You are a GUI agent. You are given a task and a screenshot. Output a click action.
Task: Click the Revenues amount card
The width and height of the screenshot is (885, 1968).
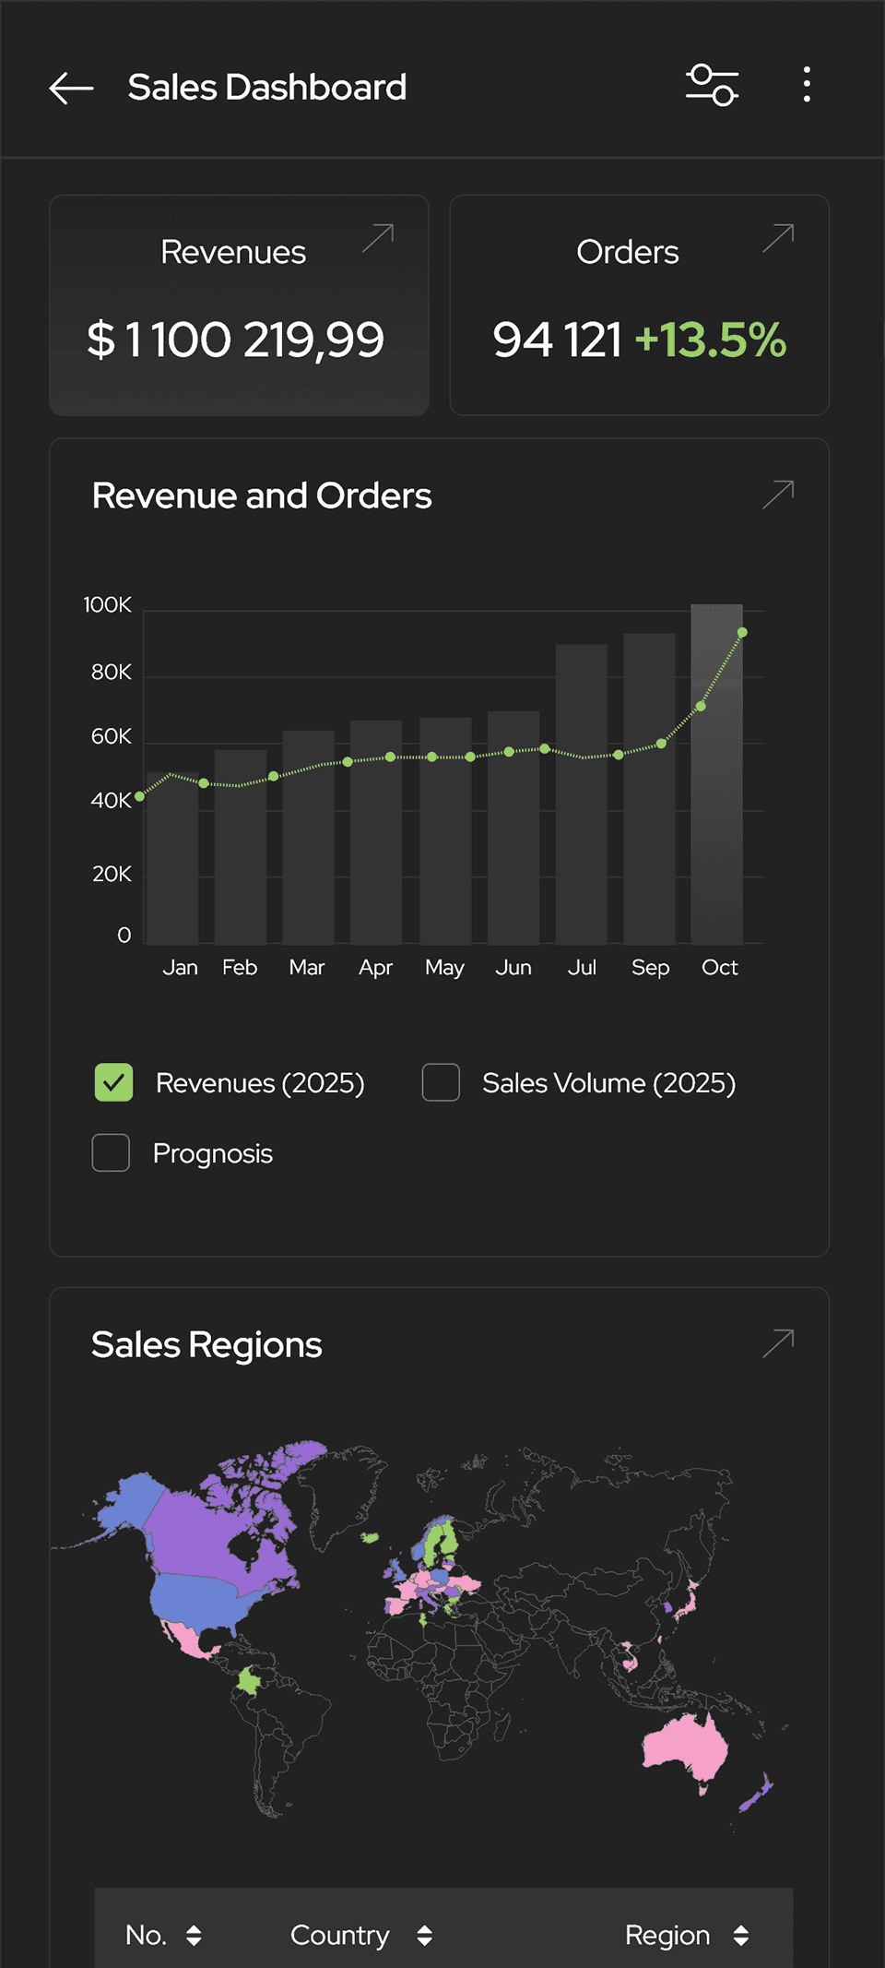239,305
